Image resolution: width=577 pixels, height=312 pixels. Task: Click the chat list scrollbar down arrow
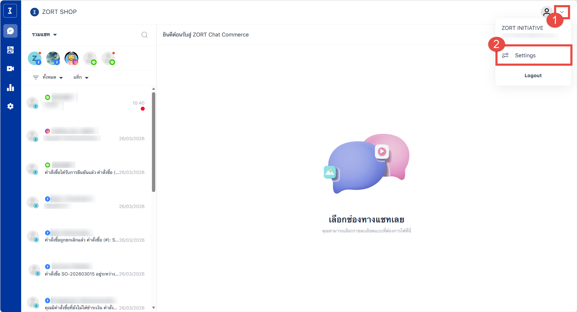[153, 307]
